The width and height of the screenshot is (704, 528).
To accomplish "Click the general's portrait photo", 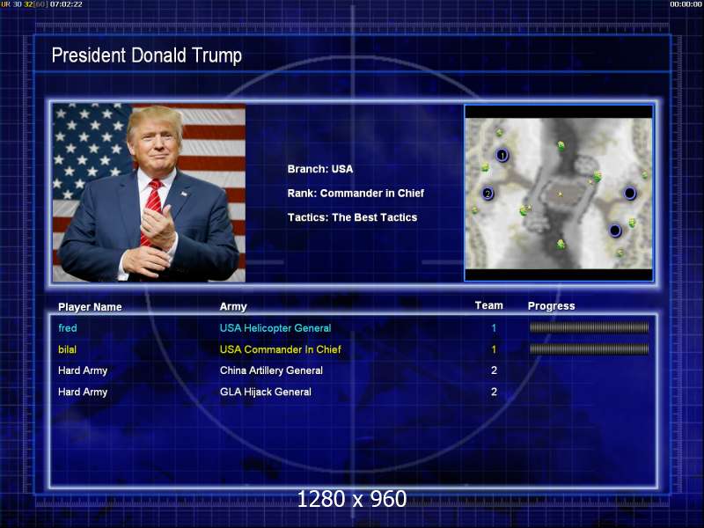I will 149,193.
